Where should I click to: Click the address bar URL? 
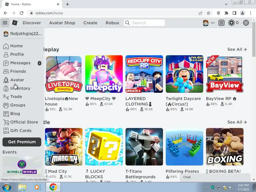coord(49,13)
